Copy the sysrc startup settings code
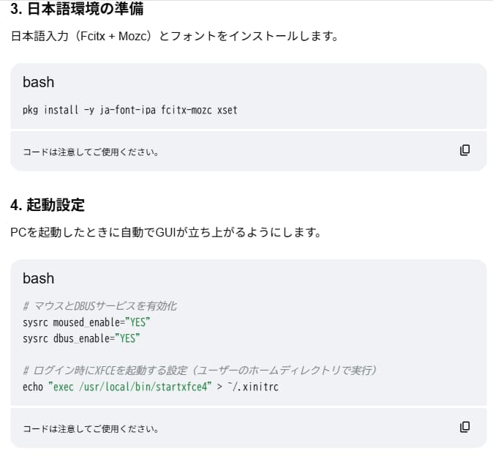The height and width of the screenshot is (457, 493). (464, 426)
